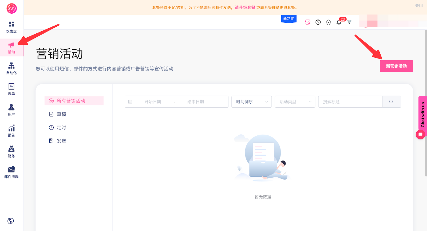Switch language with the bottom-left icon
The width and height of the screenshot is (427, 231).
tap(11, 221)
